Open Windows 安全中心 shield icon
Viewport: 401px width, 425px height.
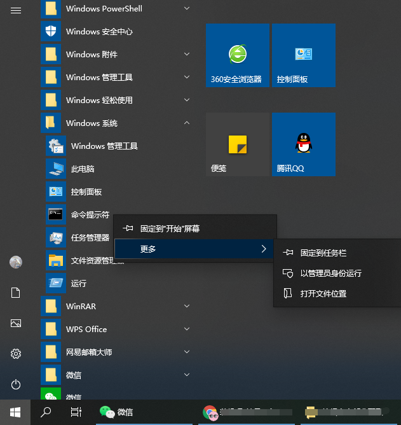[51, 31]
